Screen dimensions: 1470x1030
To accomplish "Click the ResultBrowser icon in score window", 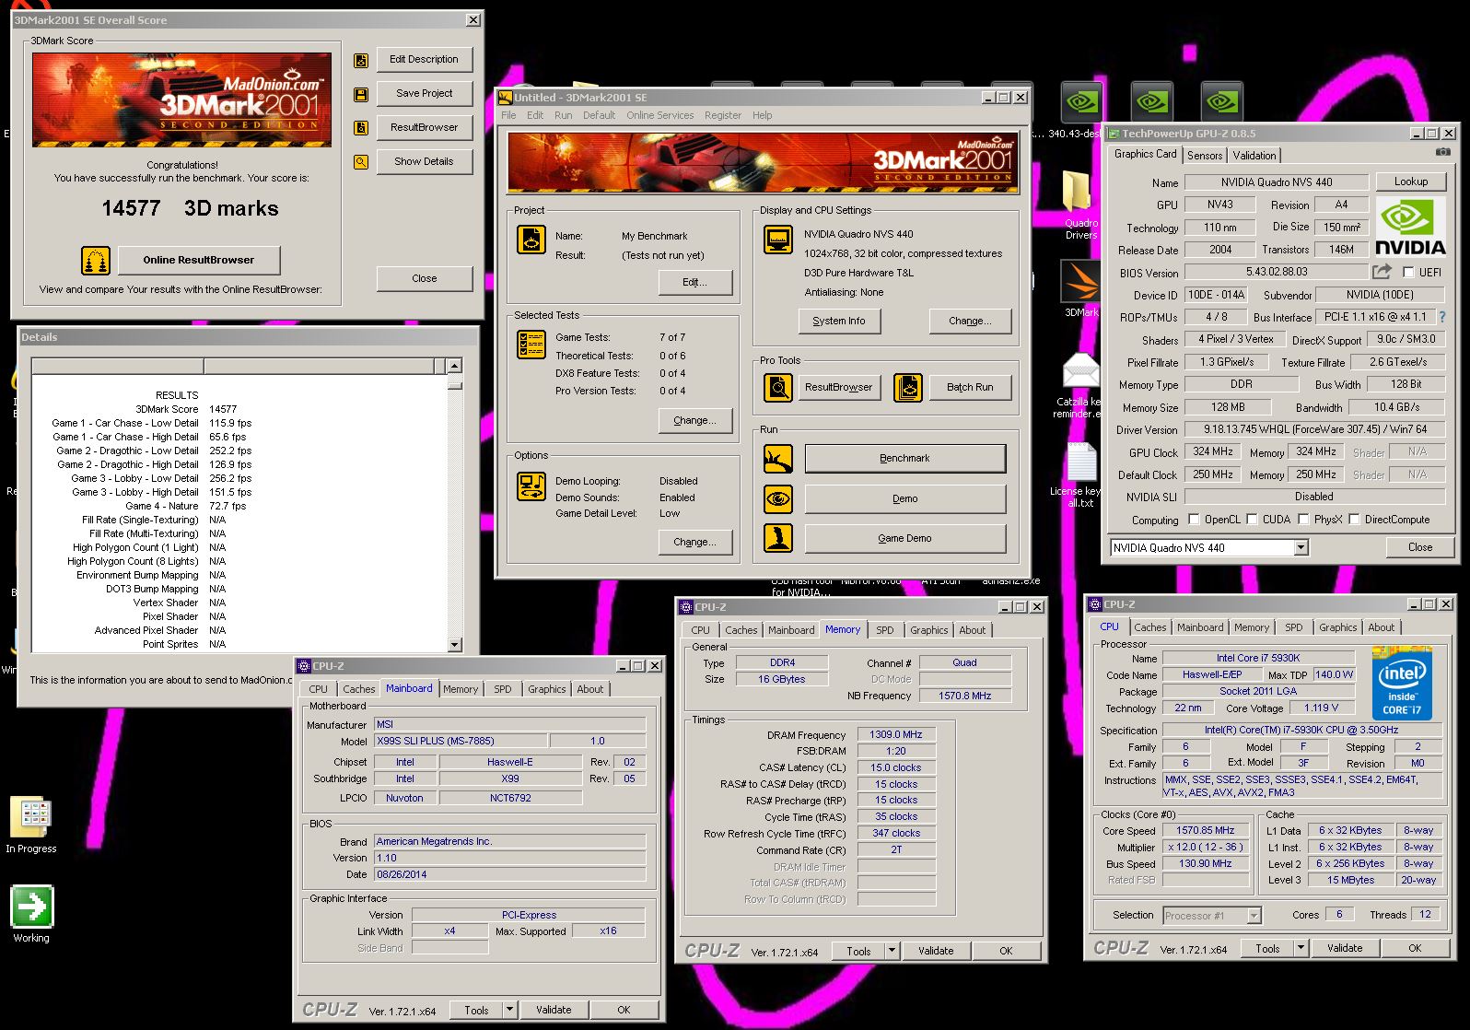I will click(x=361, y=128).
